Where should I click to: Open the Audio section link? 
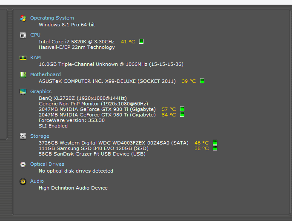point(37,181)
